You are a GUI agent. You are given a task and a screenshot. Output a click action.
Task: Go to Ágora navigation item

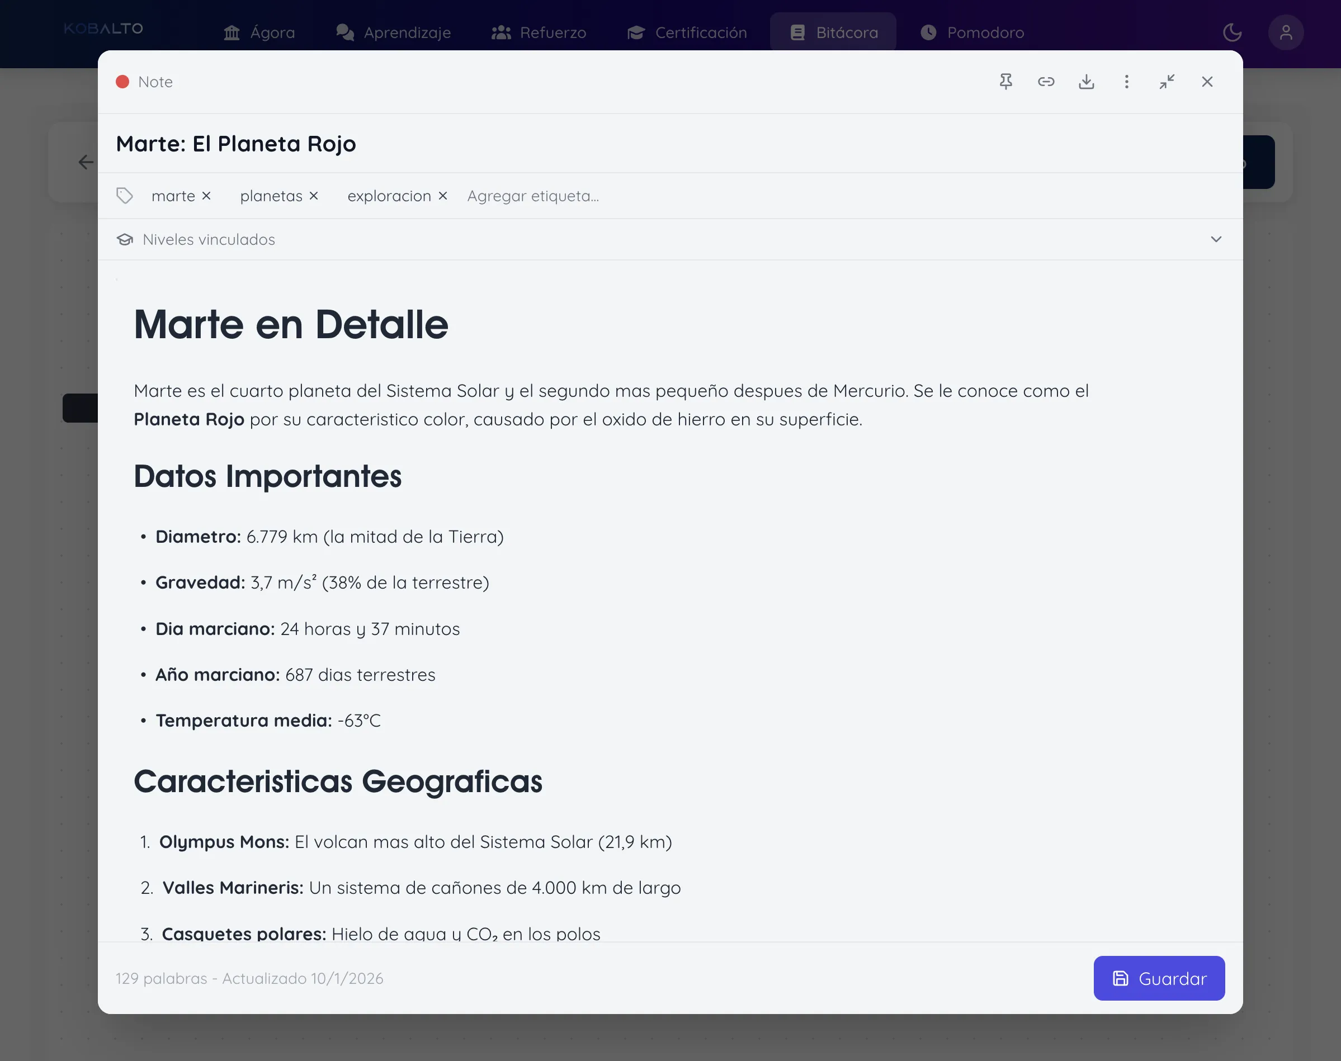259,32
